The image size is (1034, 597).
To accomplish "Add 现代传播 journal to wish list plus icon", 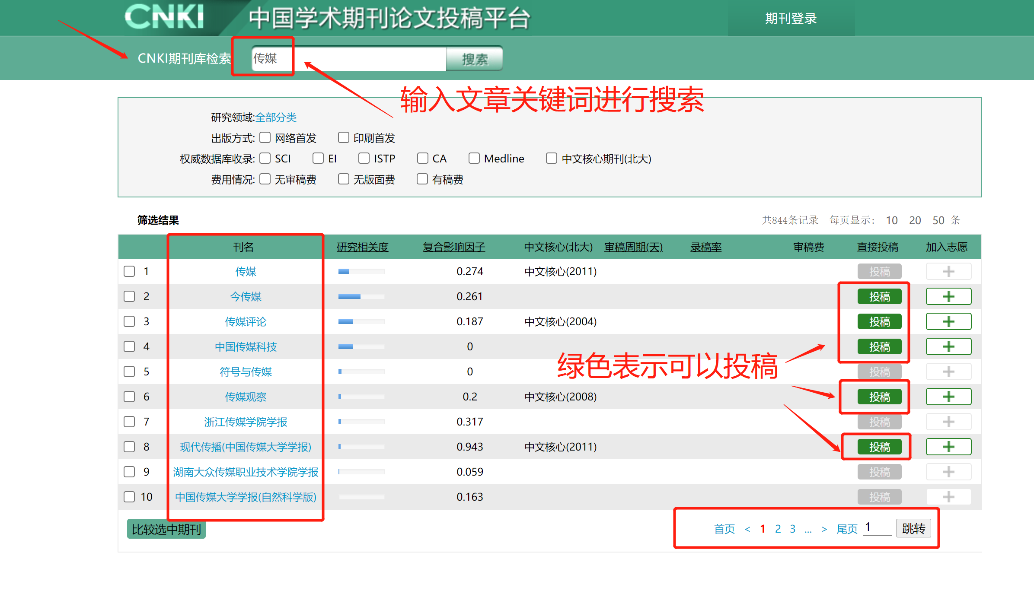I will click(948, 447).
